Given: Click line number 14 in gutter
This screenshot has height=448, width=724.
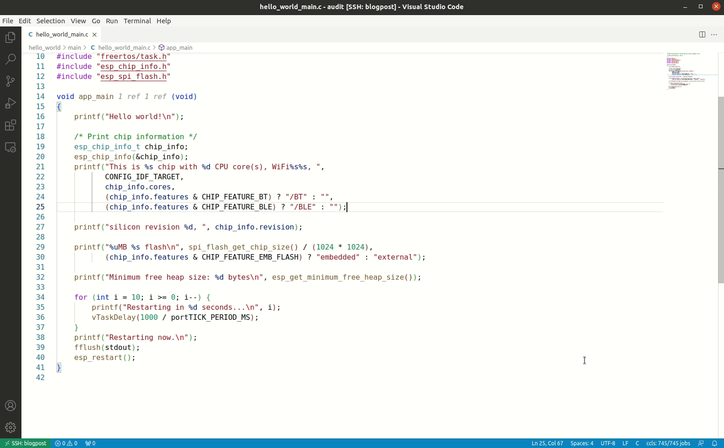Looking at the screenshot, I should [40, 97].
